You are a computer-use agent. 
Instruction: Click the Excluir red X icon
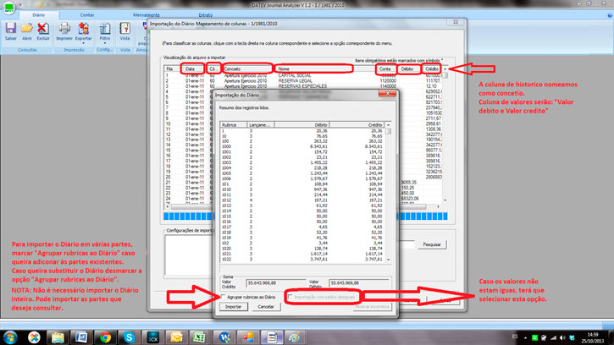43,29
